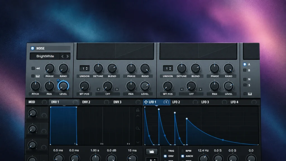Select next warp mode, first oscillator
286x161 pixels.
pos(117,89)
